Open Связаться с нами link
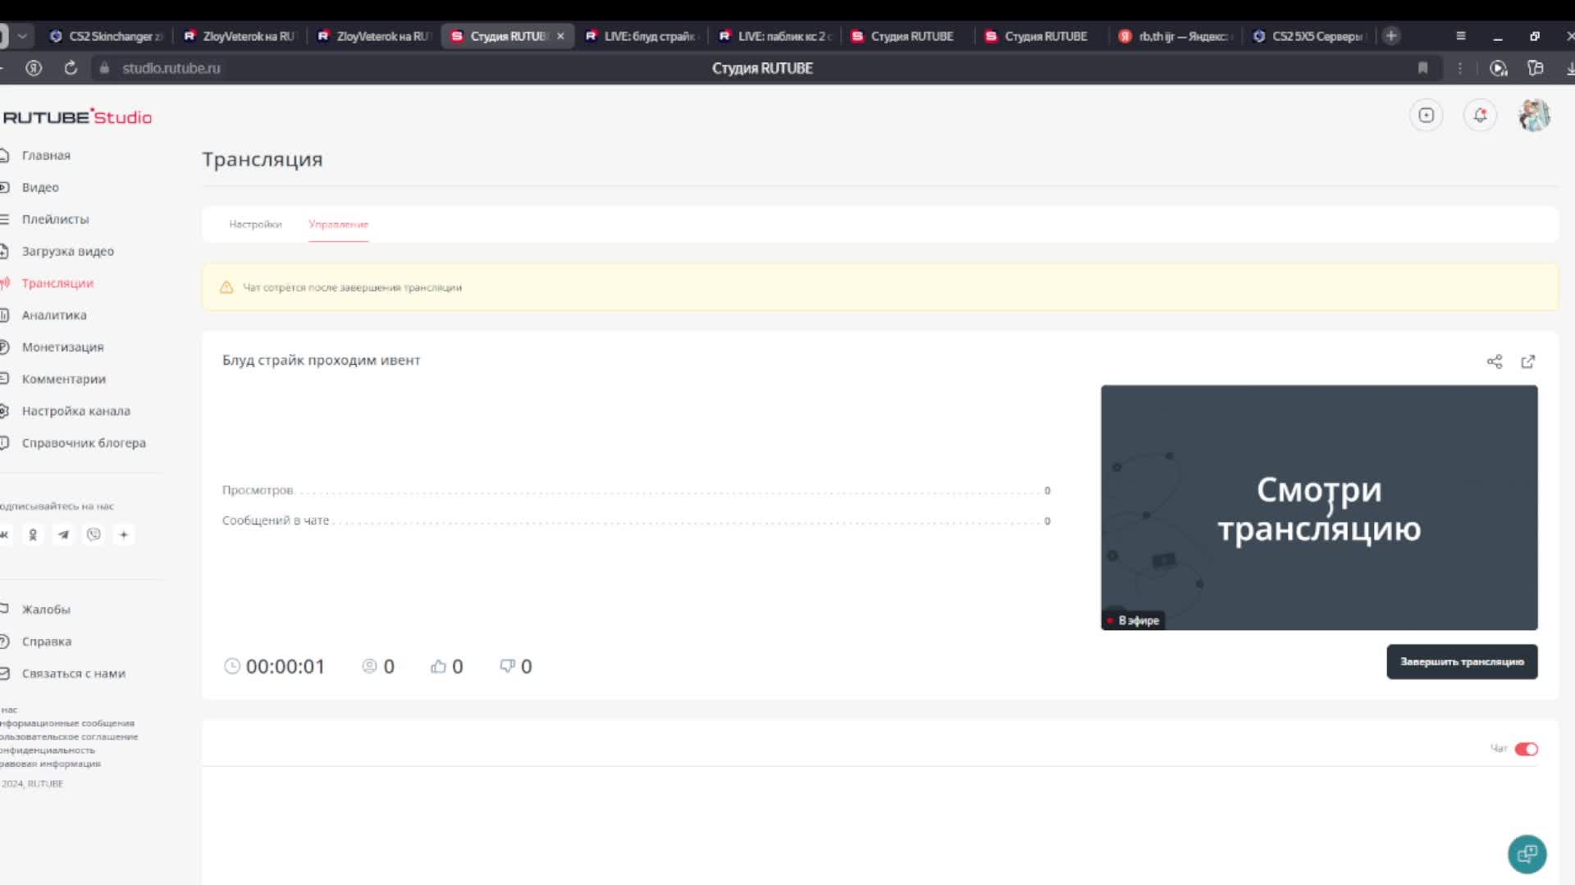The height and width of the screenshot is (885, 1575). (x=73, y=674)
